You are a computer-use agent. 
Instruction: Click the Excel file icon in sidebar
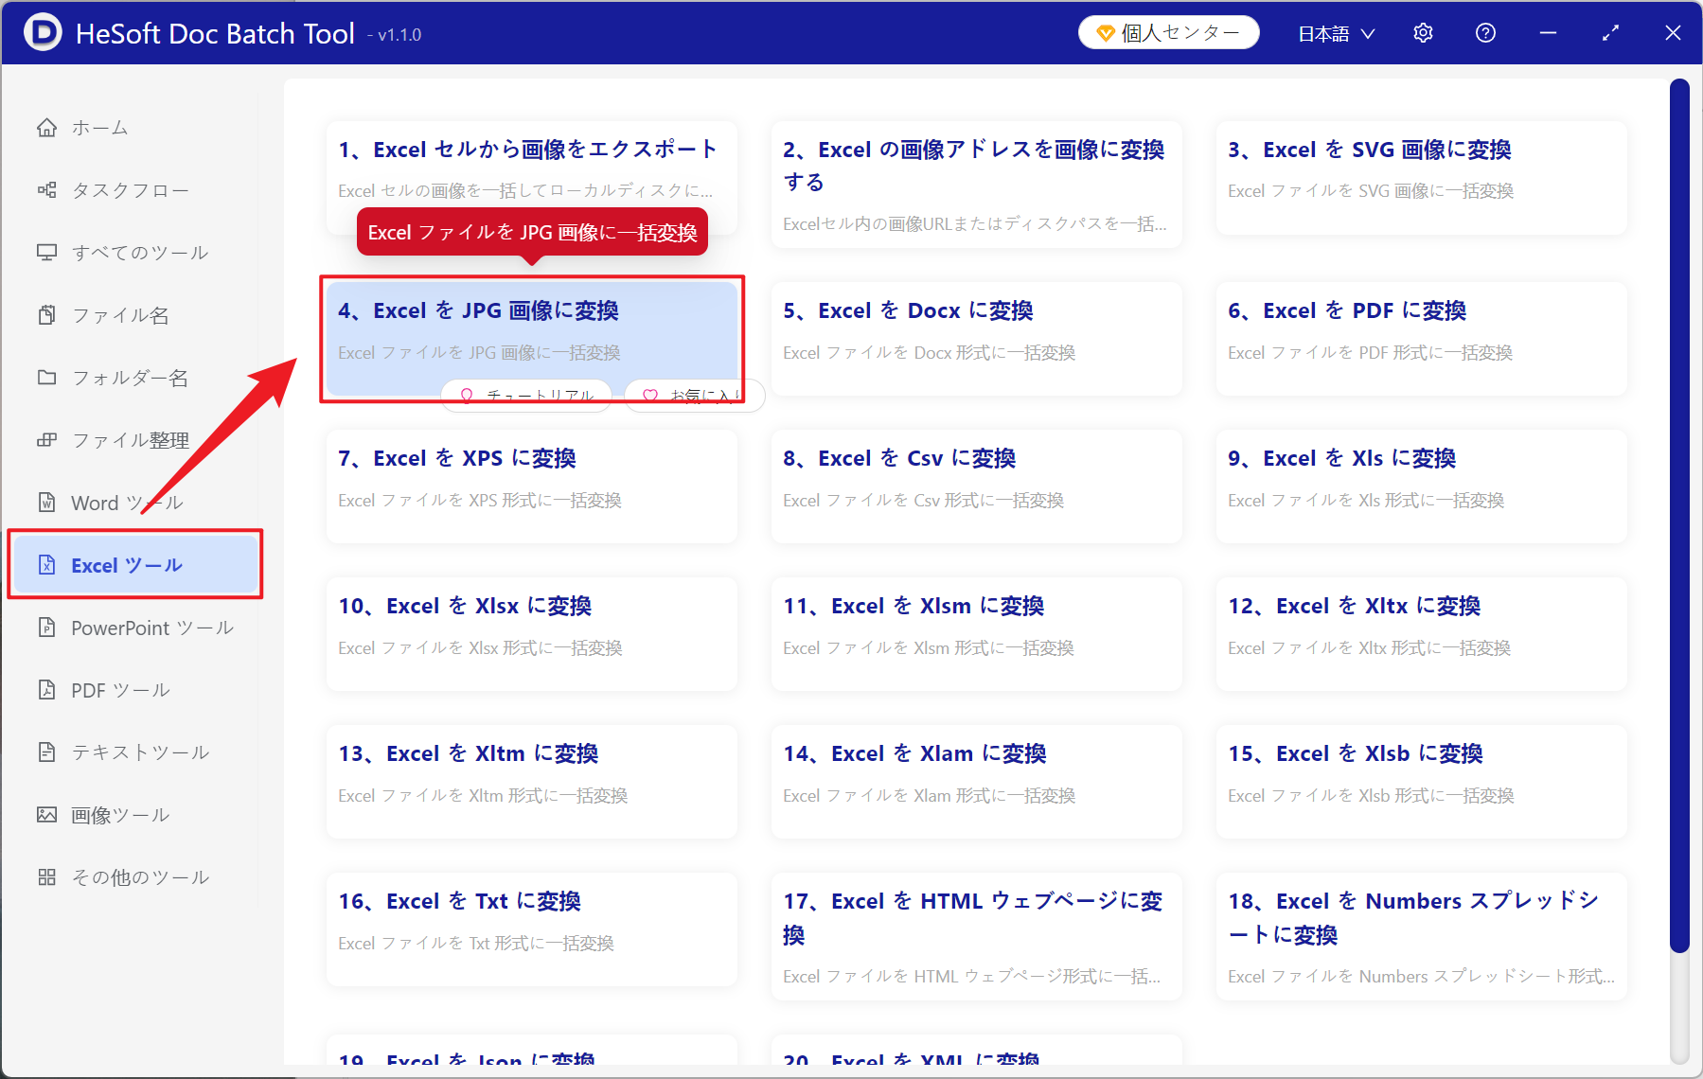46,565
